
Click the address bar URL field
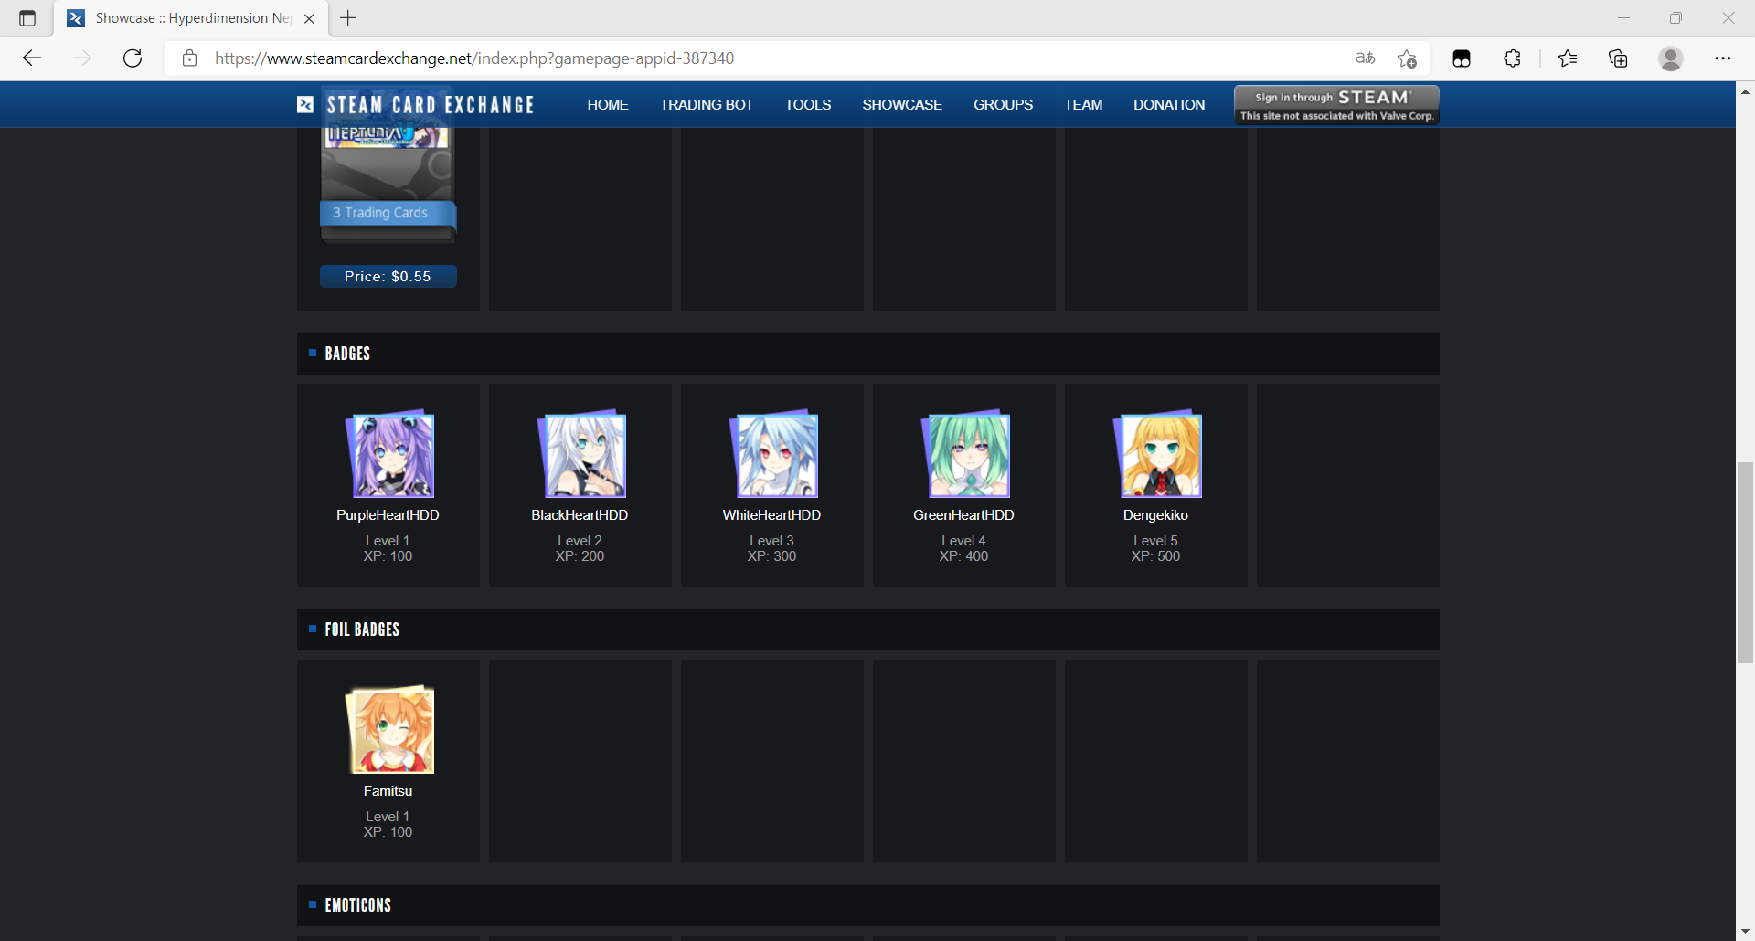768,58
